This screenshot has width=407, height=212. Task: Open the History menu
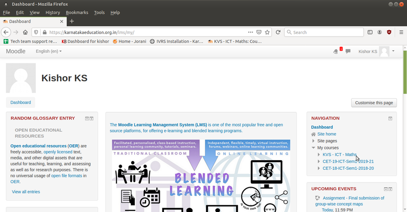[x=53, y=12]
